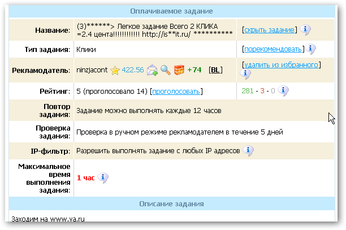Vote using the 'проголосовать' link

(176, 91)
